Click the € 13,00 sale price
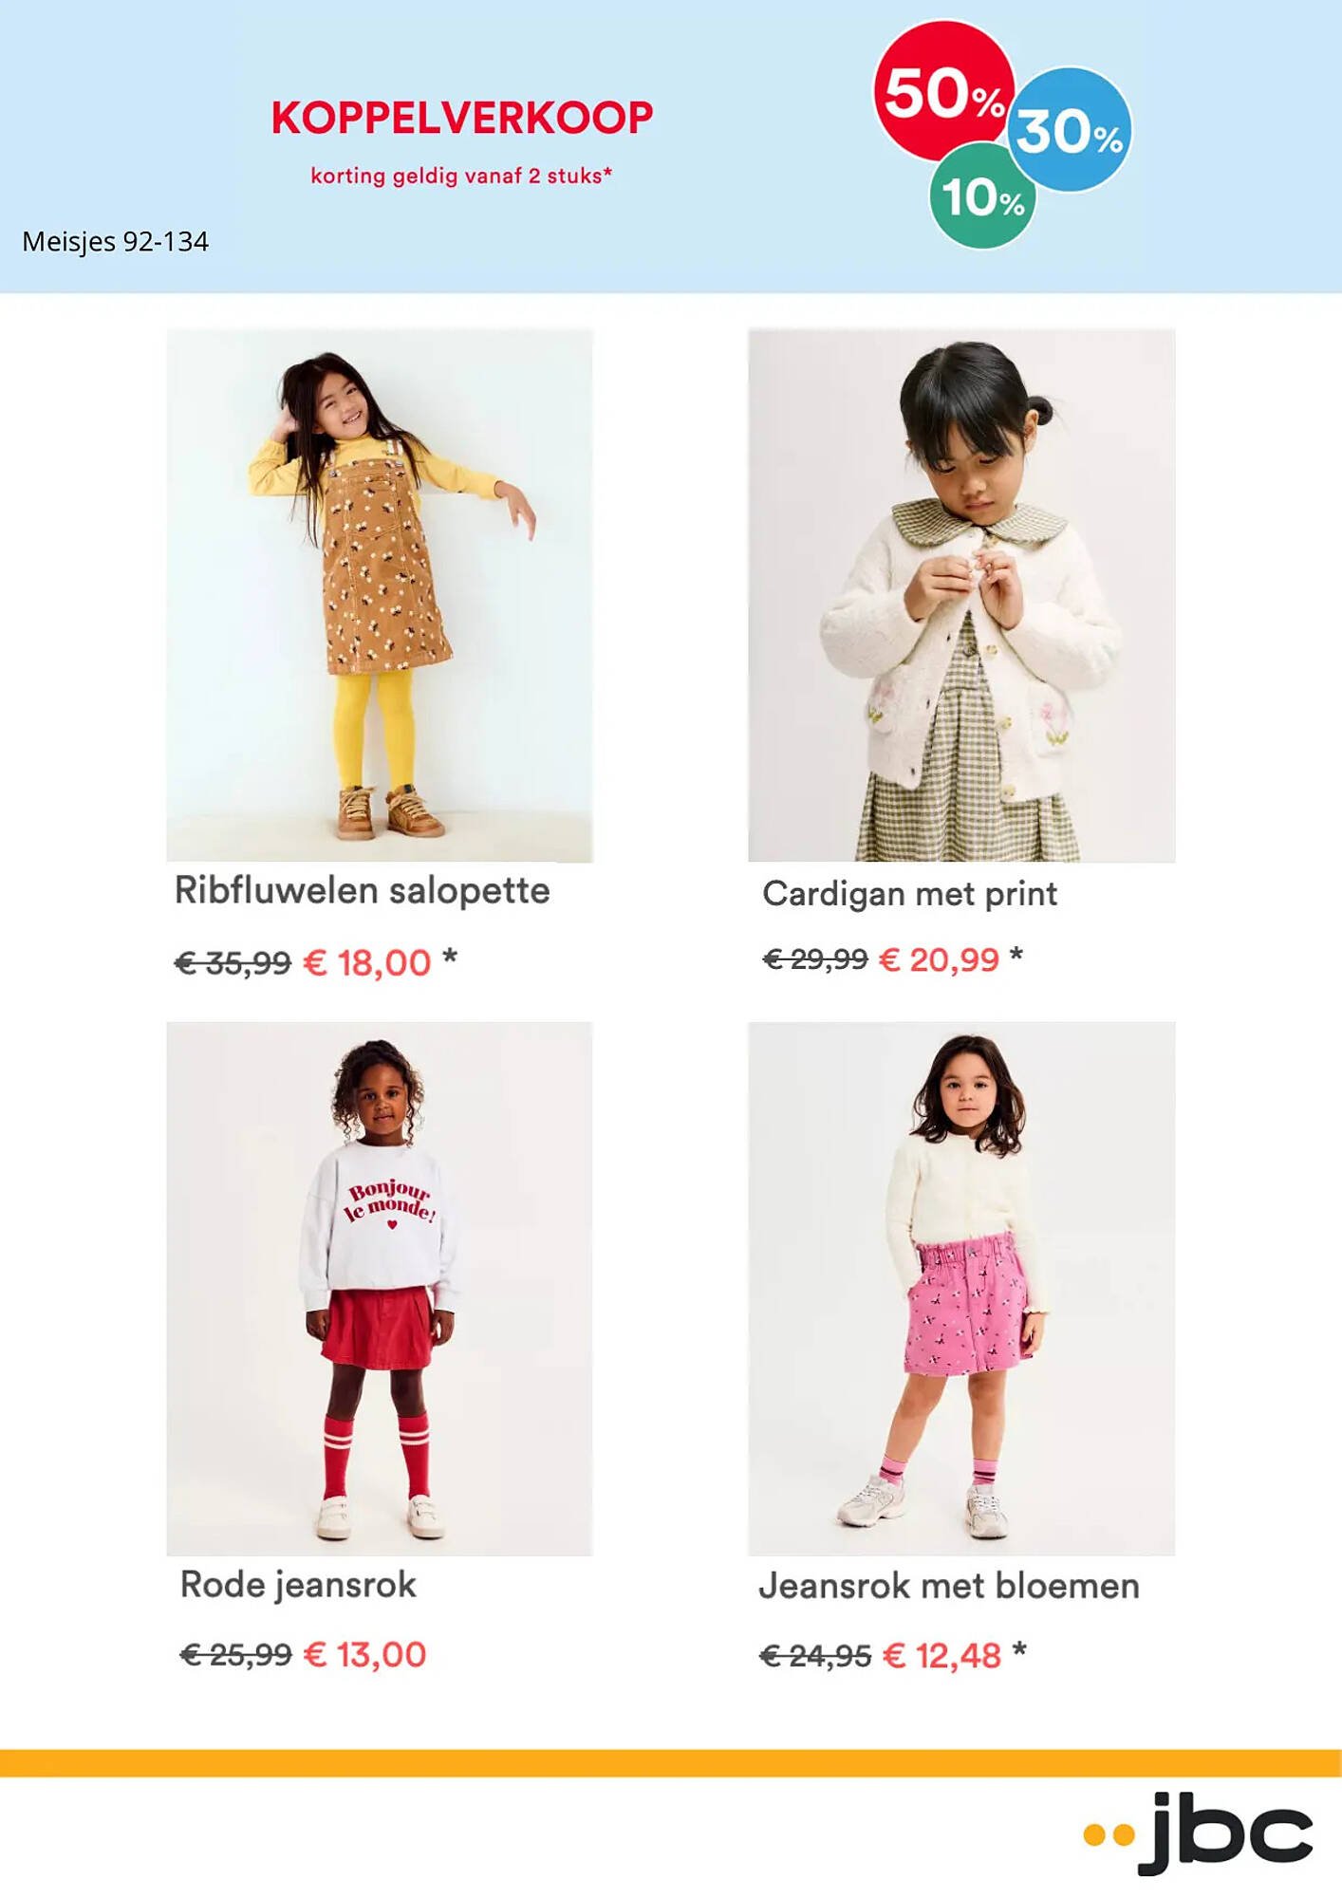The image size is (1342, 1898). pyautogui.click(x=365, y=1654)
